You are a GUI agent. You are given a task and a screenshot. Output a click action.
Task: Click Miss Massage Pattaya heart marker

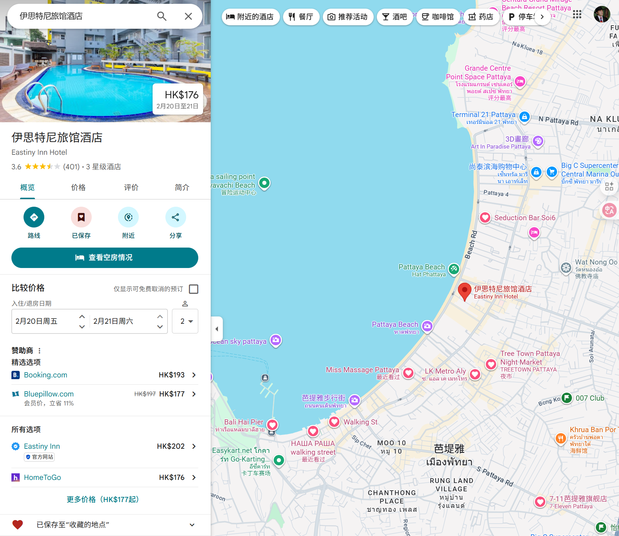coord(409,373)
